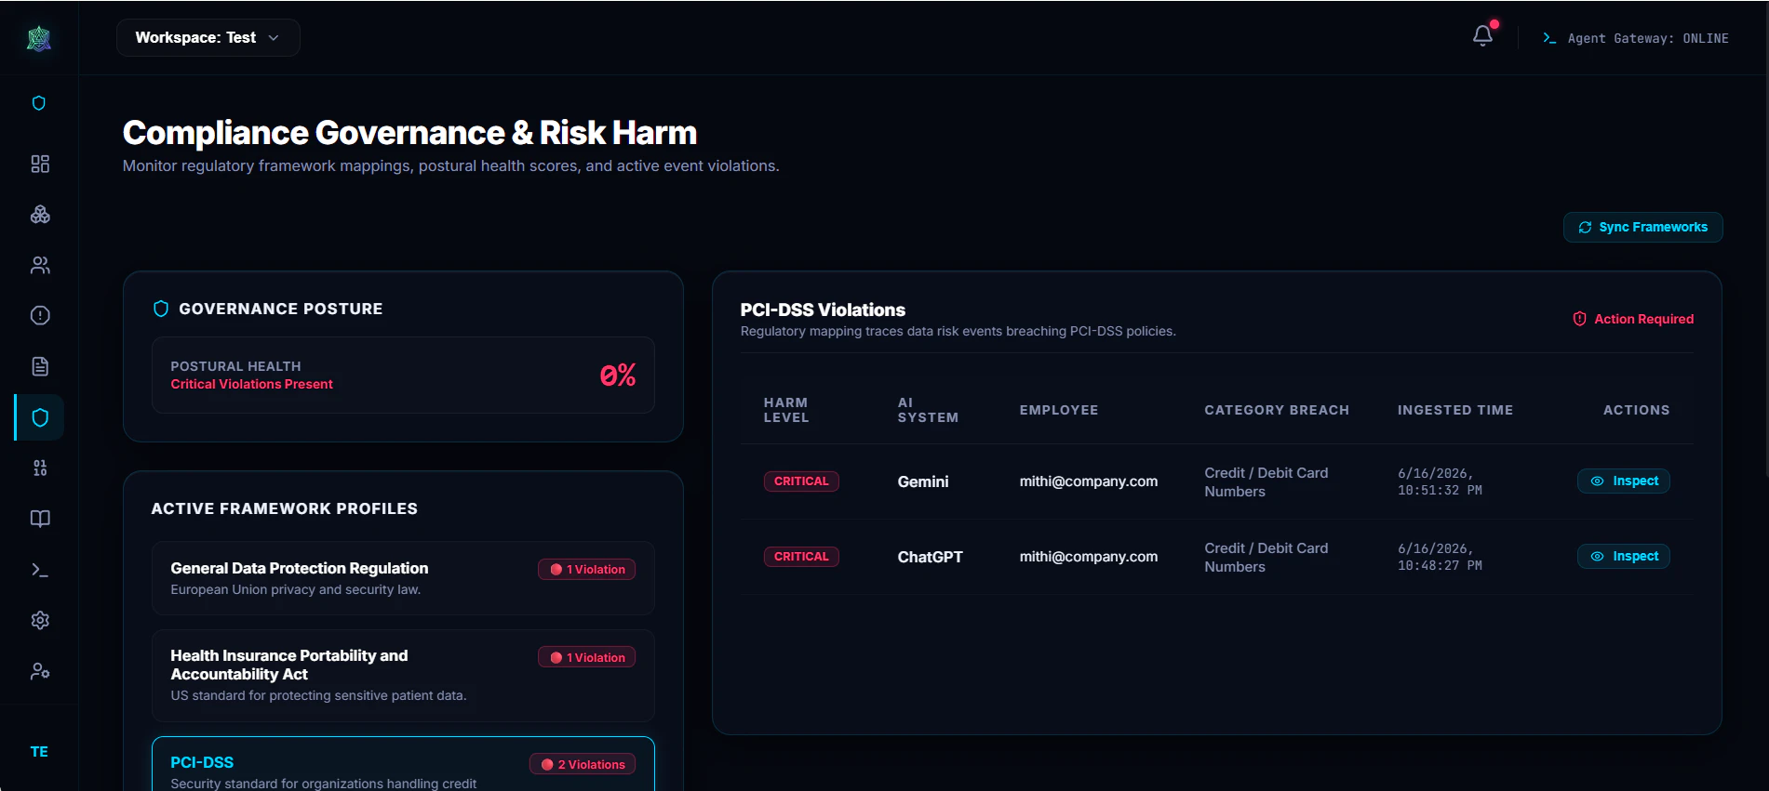Open the Workspace: Test dropdown

(x=208, y=37)
